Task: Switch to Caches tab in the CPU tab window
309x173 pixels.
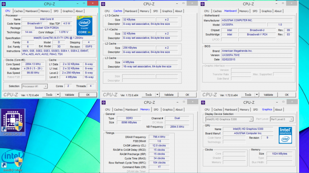Action: [x=18, y=11]
